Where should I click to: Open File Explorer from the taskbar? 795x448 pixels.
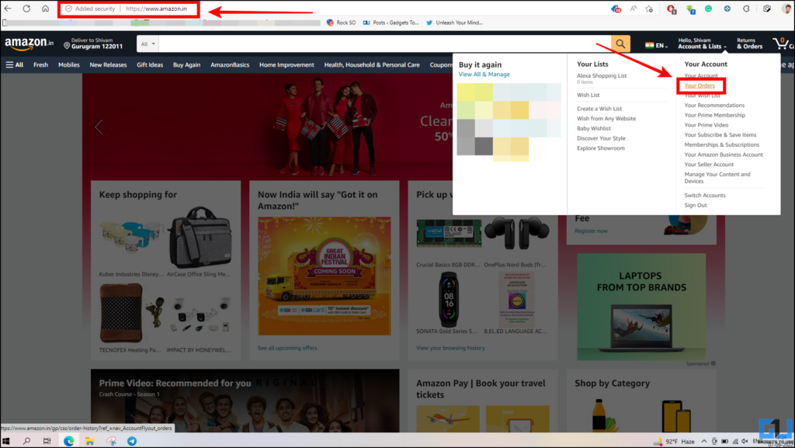tap(90, 441)
